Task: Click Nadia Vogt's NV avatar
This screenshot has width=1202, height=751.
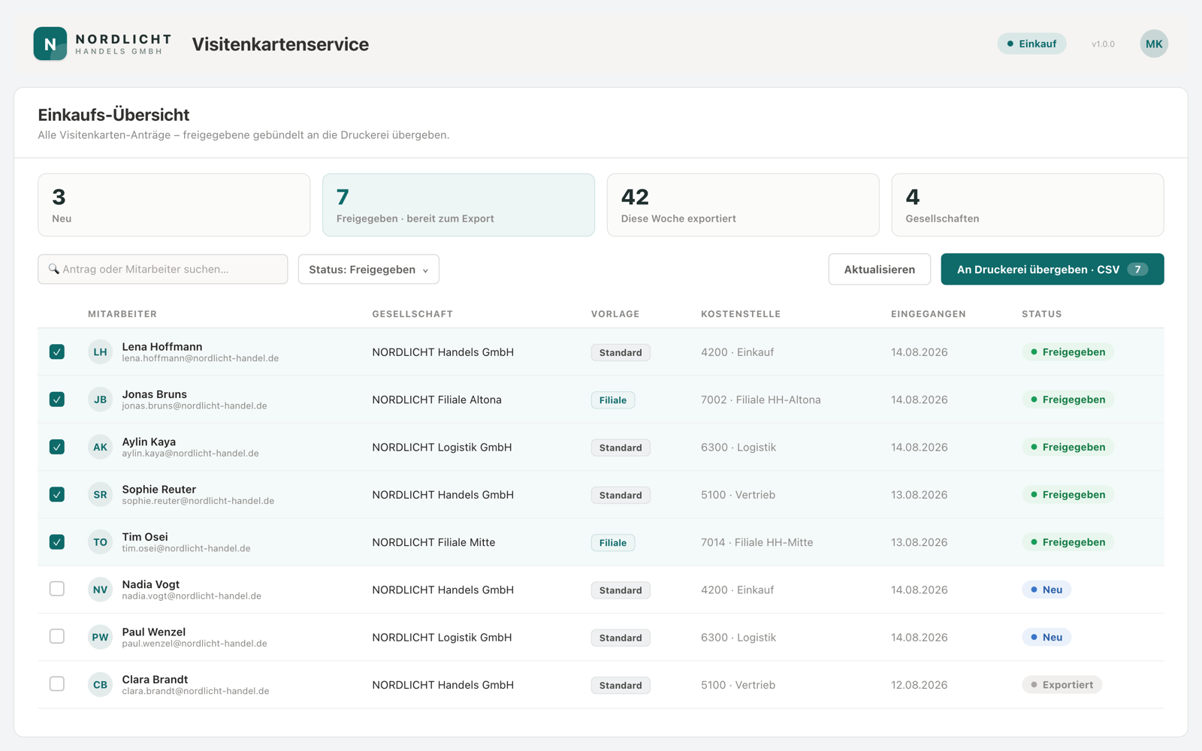Action: point(100,590)
